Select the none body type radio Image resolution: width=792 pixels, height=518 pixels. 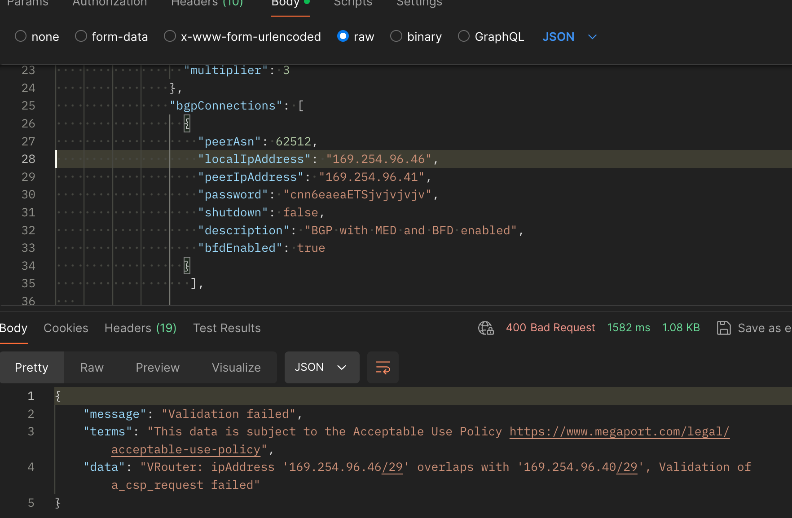[x=21, y=36]
